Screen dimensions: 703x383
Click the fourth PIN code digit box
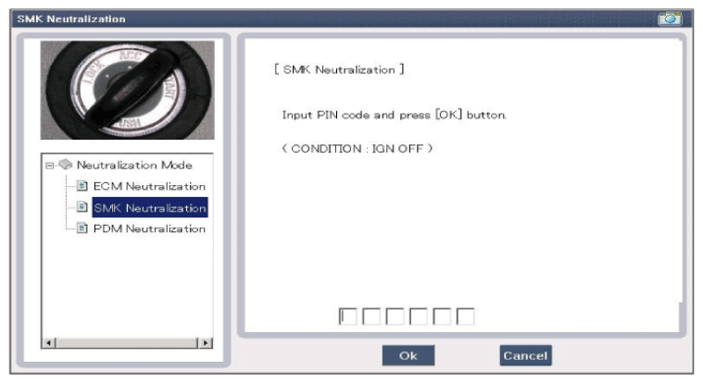click(x=419, y=316)
